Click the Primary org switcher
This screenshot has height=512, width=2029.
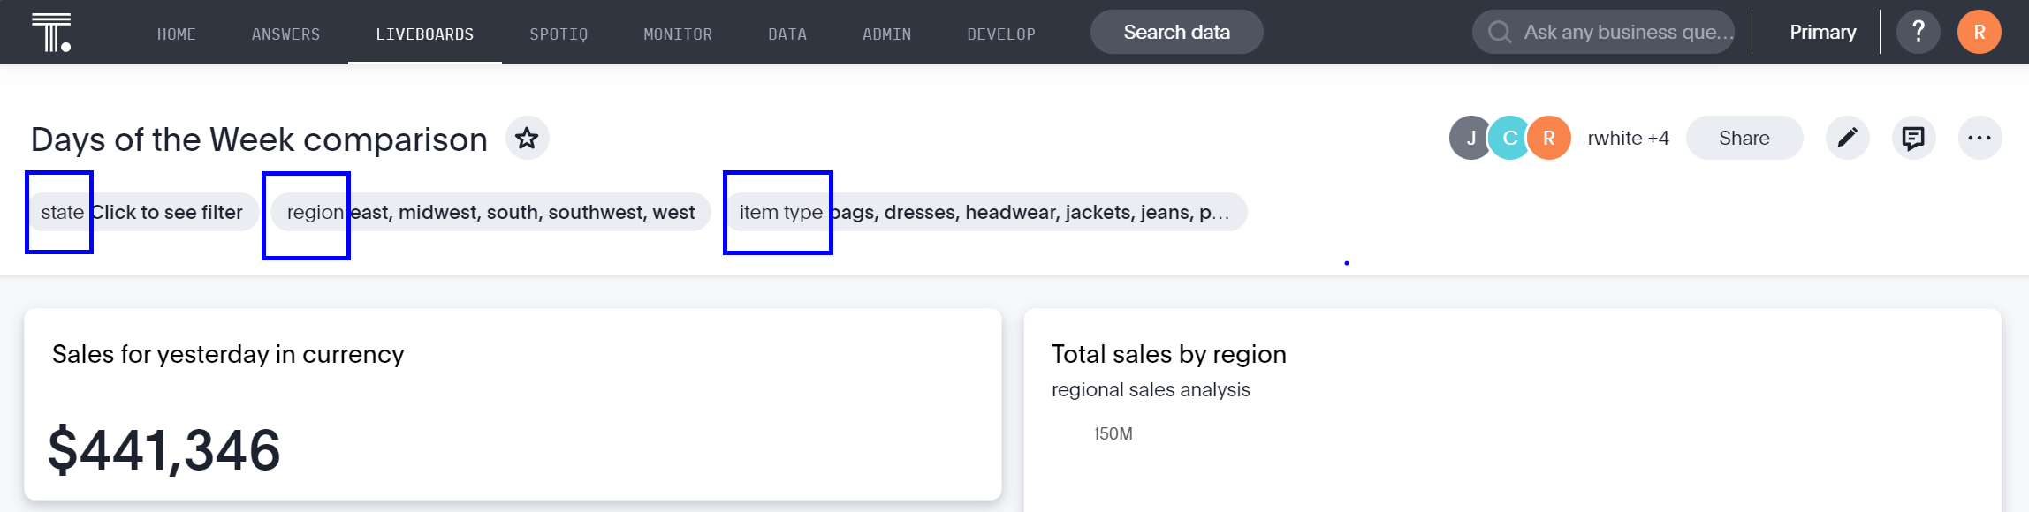click(1823, 32)
